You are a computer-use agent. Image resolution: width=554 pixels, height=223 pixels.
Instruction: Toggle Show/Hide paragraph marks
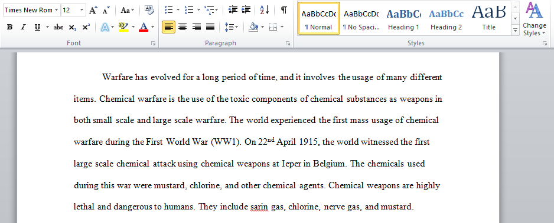[283, 10]
